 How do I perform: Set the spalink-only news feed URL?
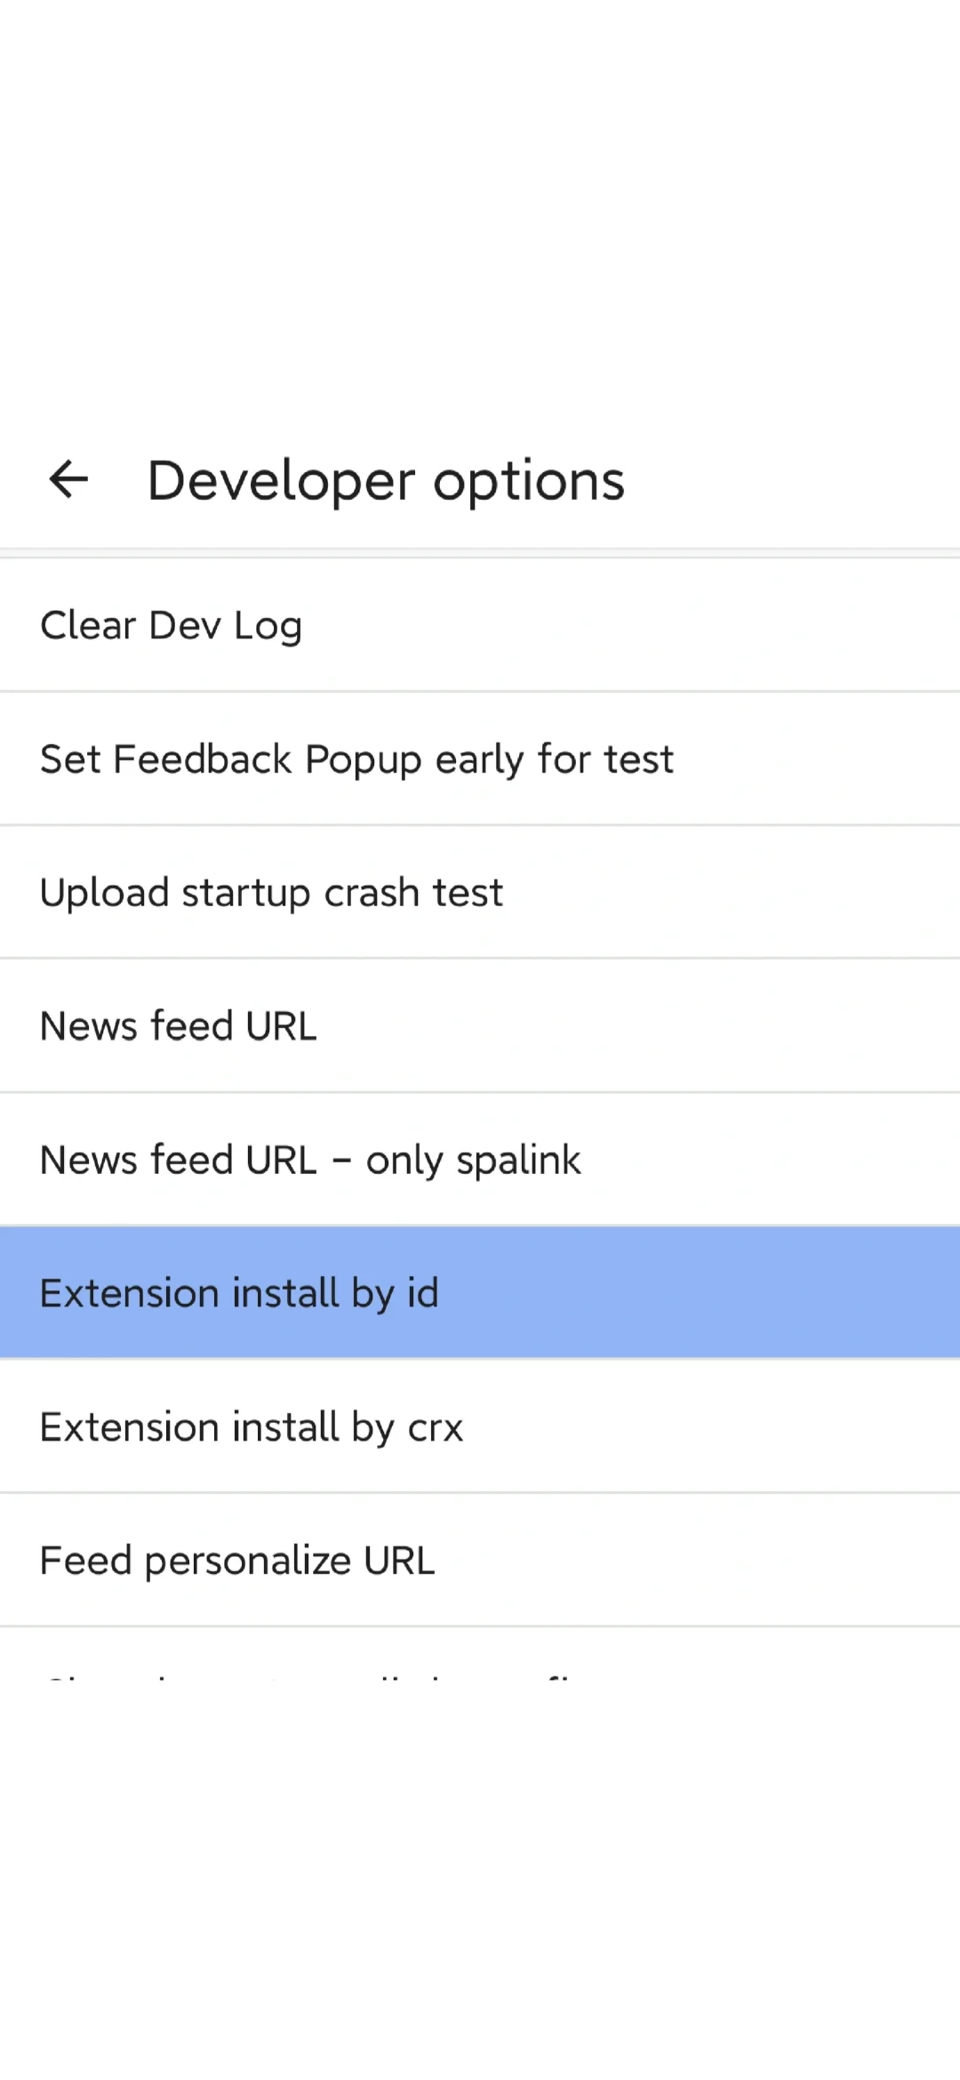(480, 1160)
